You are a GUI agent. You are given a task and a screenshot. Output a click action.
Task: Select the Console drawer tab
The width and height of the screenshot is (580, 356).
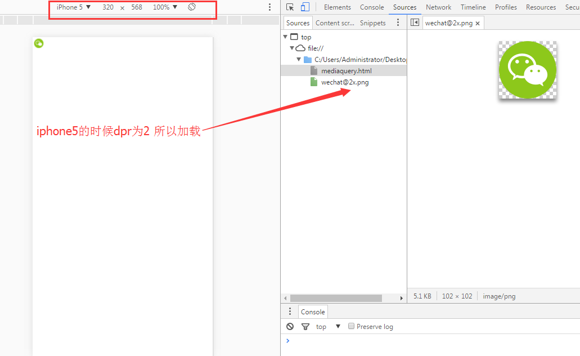(x=313, y=312)
